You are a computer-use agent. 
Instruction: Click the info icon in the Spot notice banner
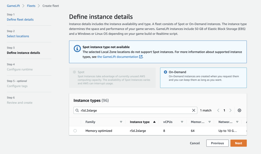(77, 49)
